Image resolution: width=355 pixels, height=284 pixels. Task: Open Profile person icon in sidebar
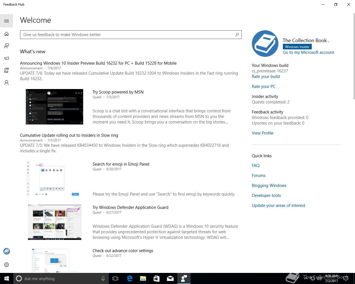click(6, 83)
